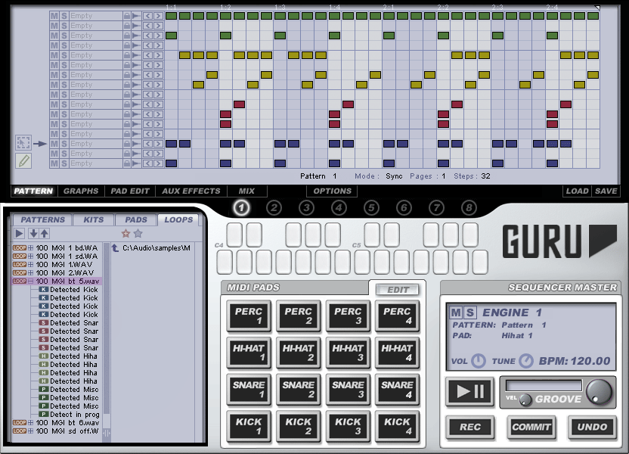Trigger the SNARE 3 pad
The image size is (629, 454).
pyautogui.click(x=348, y=389)
